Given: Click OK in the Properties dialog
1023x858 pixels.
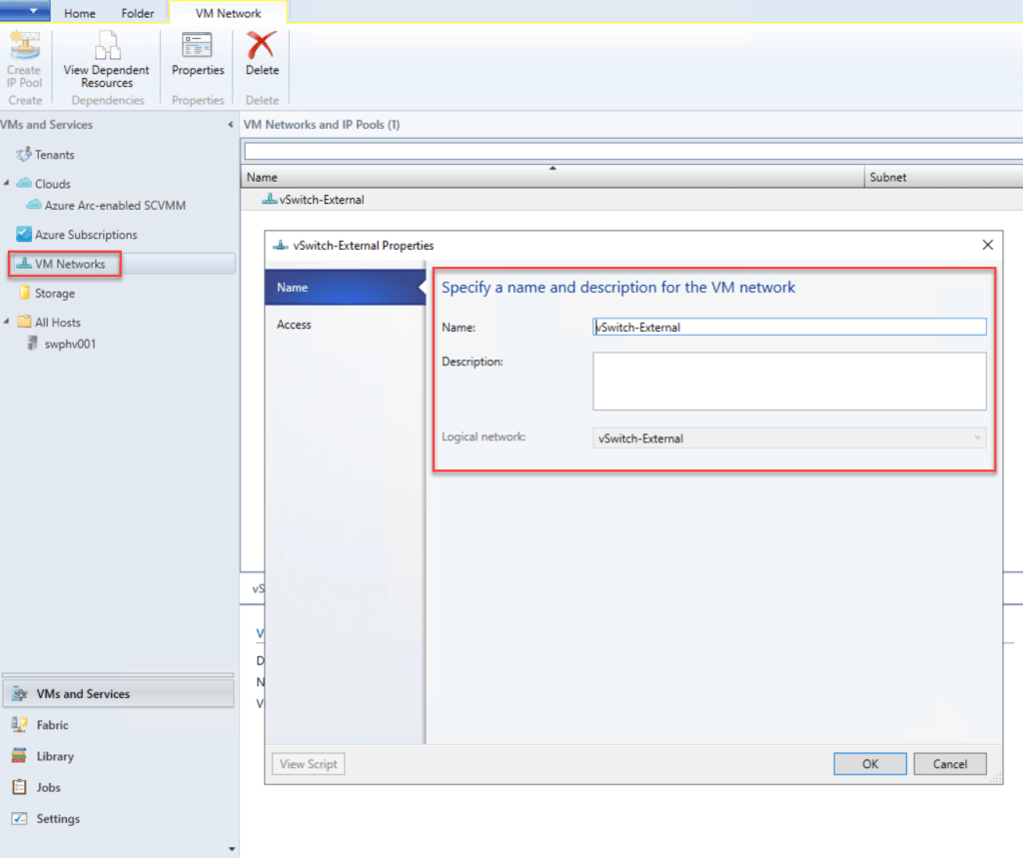Looking at the screenshot, I should coord(869,764).
